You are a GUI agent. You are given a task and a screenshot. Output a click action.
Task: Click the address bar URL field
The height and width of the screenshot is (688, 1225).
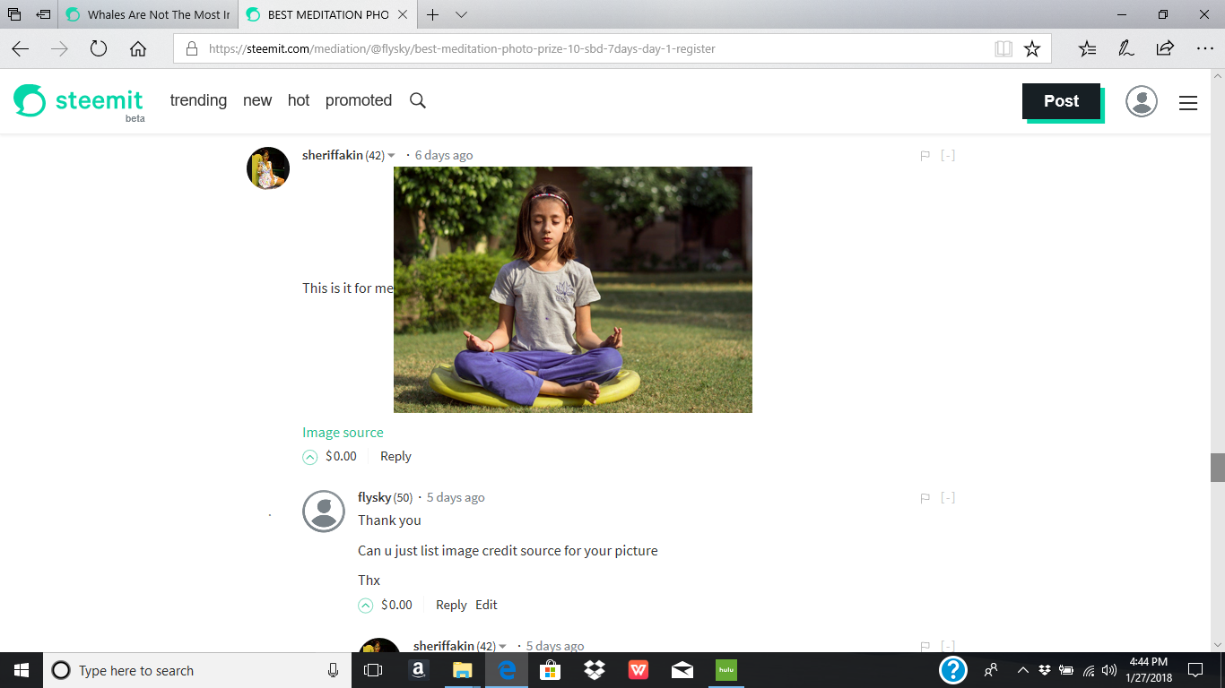[x=448, y=49]
